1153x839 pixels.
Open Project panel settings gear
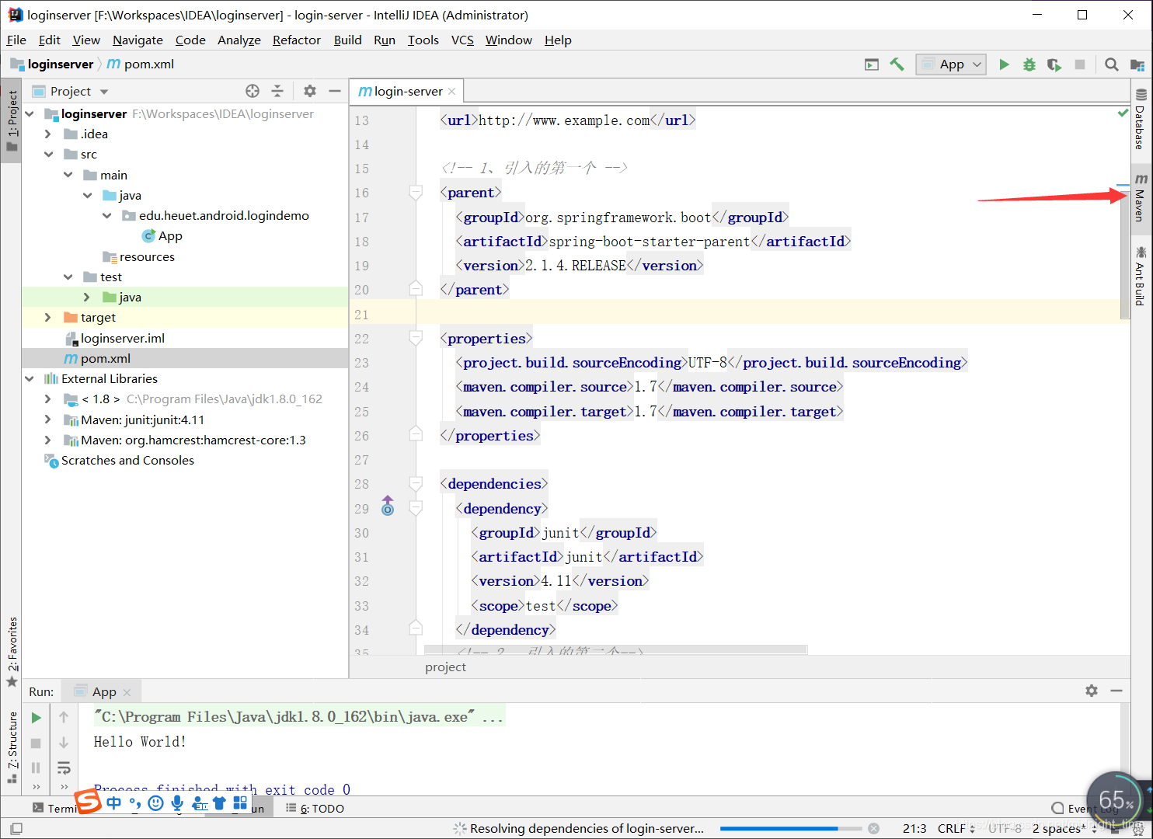[x=310, y=91]
